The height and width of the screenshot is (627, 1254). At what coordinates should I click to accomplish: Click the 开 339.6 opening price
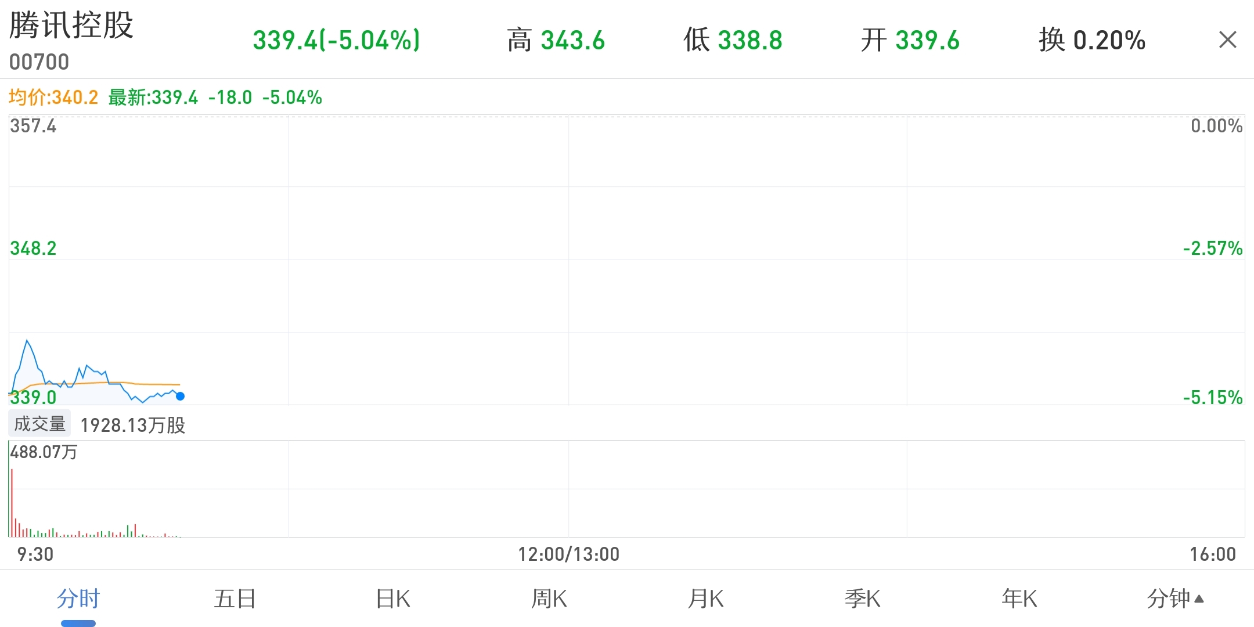(910, 40)
